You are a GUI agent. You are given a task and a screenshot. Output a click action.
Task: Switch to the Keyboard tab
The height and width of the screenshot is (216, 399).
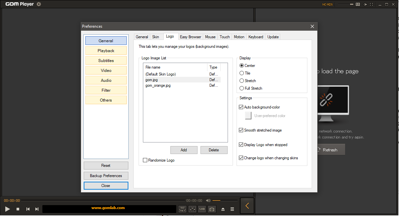(x=256, y=37)
